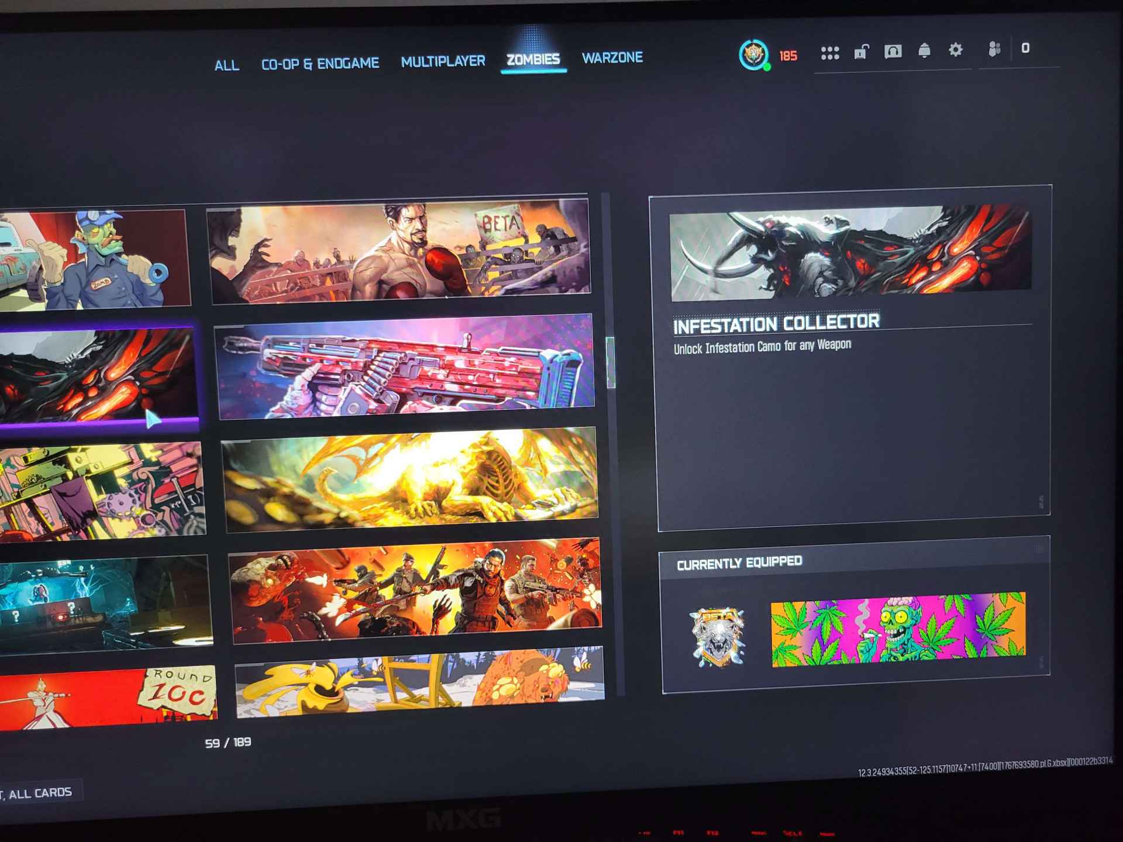Switch to the All tab

point(226,65)
